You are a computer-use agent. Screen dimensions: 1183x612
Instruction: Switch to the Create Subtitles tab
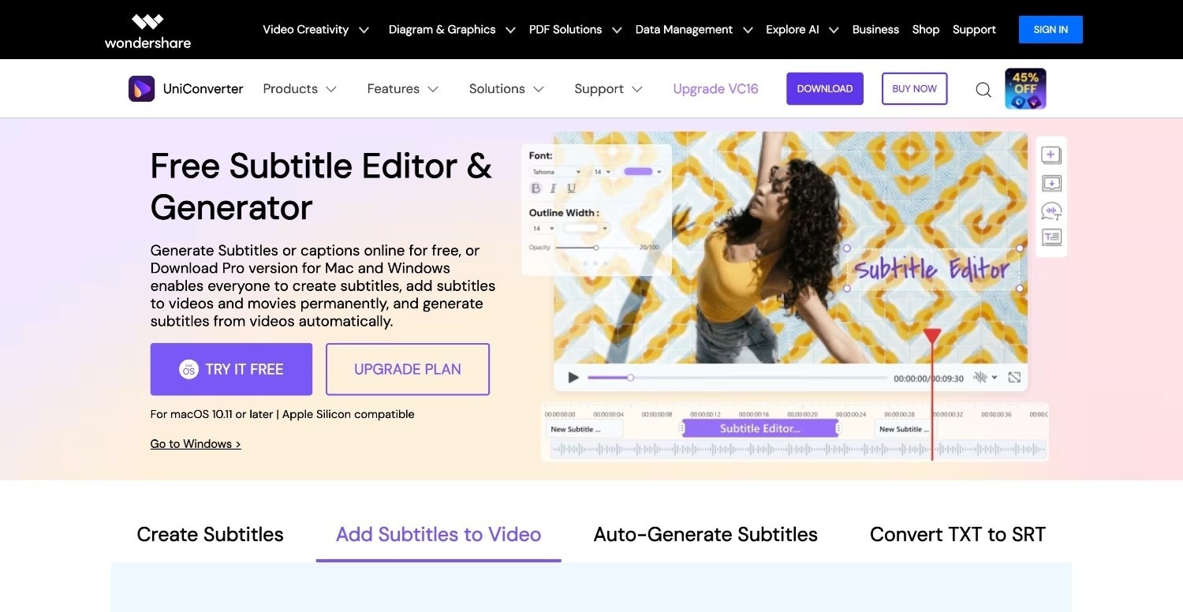[x=210, y=535]
